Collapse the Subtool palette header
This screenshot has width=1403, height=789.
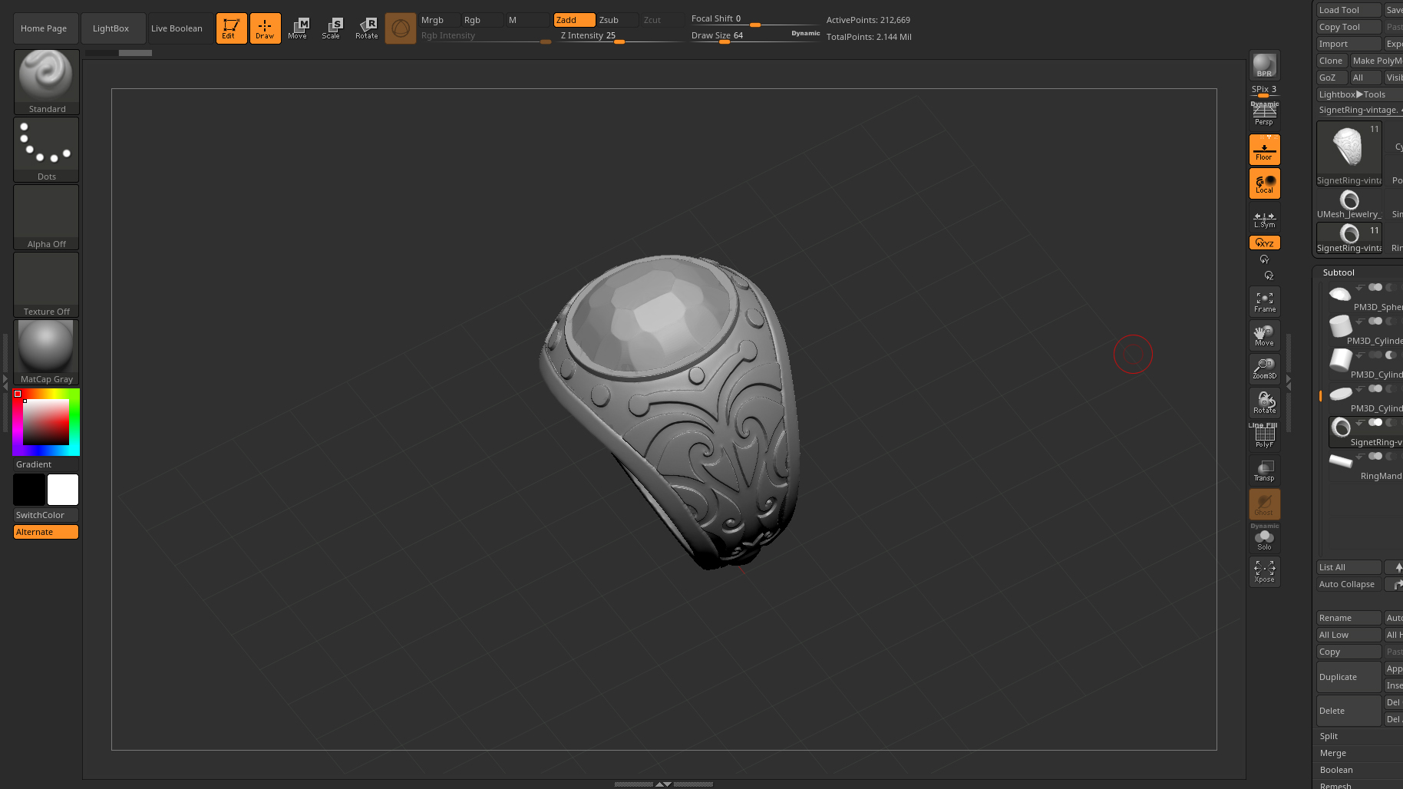pyautogui.click(x=1339, y=272)
